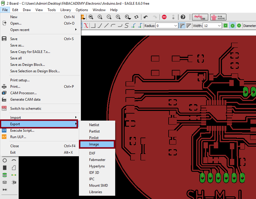Choose the S-curve free arc bend style
This screenshot has width=256, height=199.
click(126, 25)
